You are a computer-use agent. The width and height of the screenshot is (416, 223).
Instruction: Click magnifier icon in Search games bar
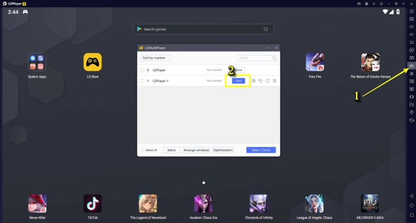(266, 29)
